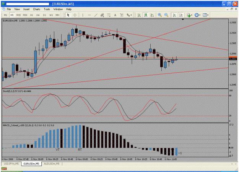Switch timeframe to H1

click(x=32, y=15)
